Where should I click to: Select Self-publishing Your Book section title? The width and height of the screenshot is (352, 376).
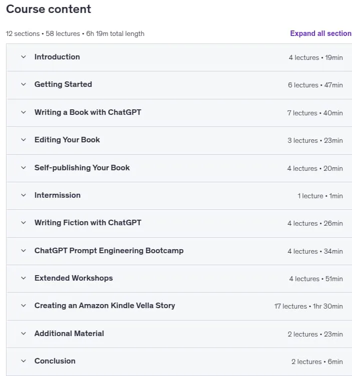click(x=82, y=168)
